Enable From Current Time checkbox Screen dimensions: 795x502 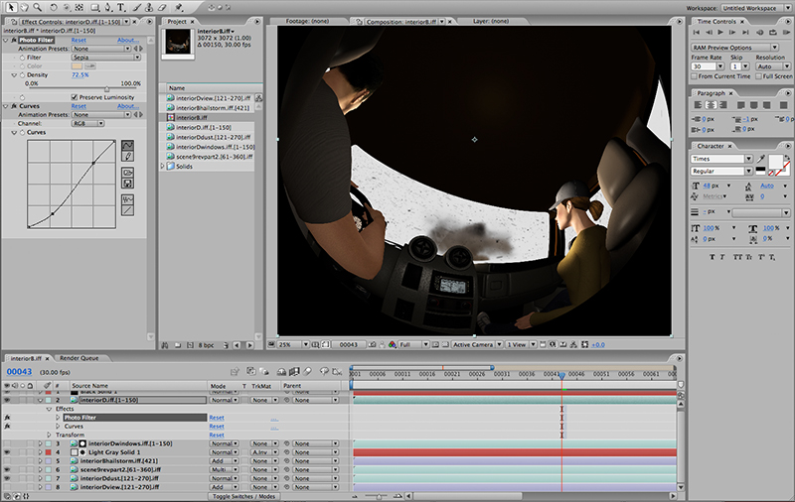694,76
